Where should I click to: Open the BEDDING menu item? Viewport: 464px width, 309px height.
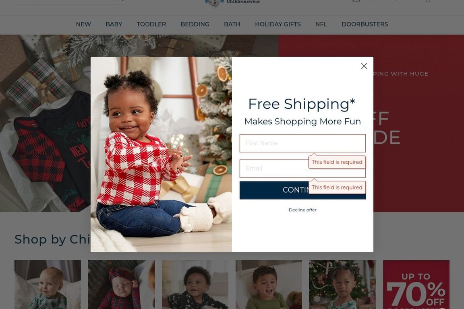[x=195, y=24]
